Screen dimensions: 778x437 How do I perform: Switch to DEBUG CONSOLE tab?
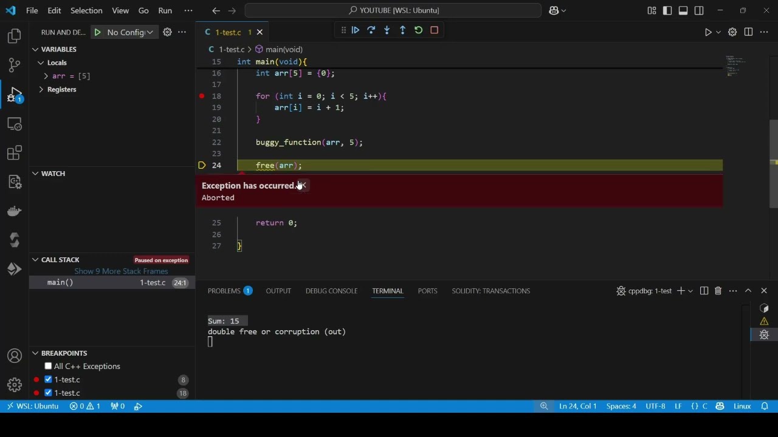click(x=331, y=291)
